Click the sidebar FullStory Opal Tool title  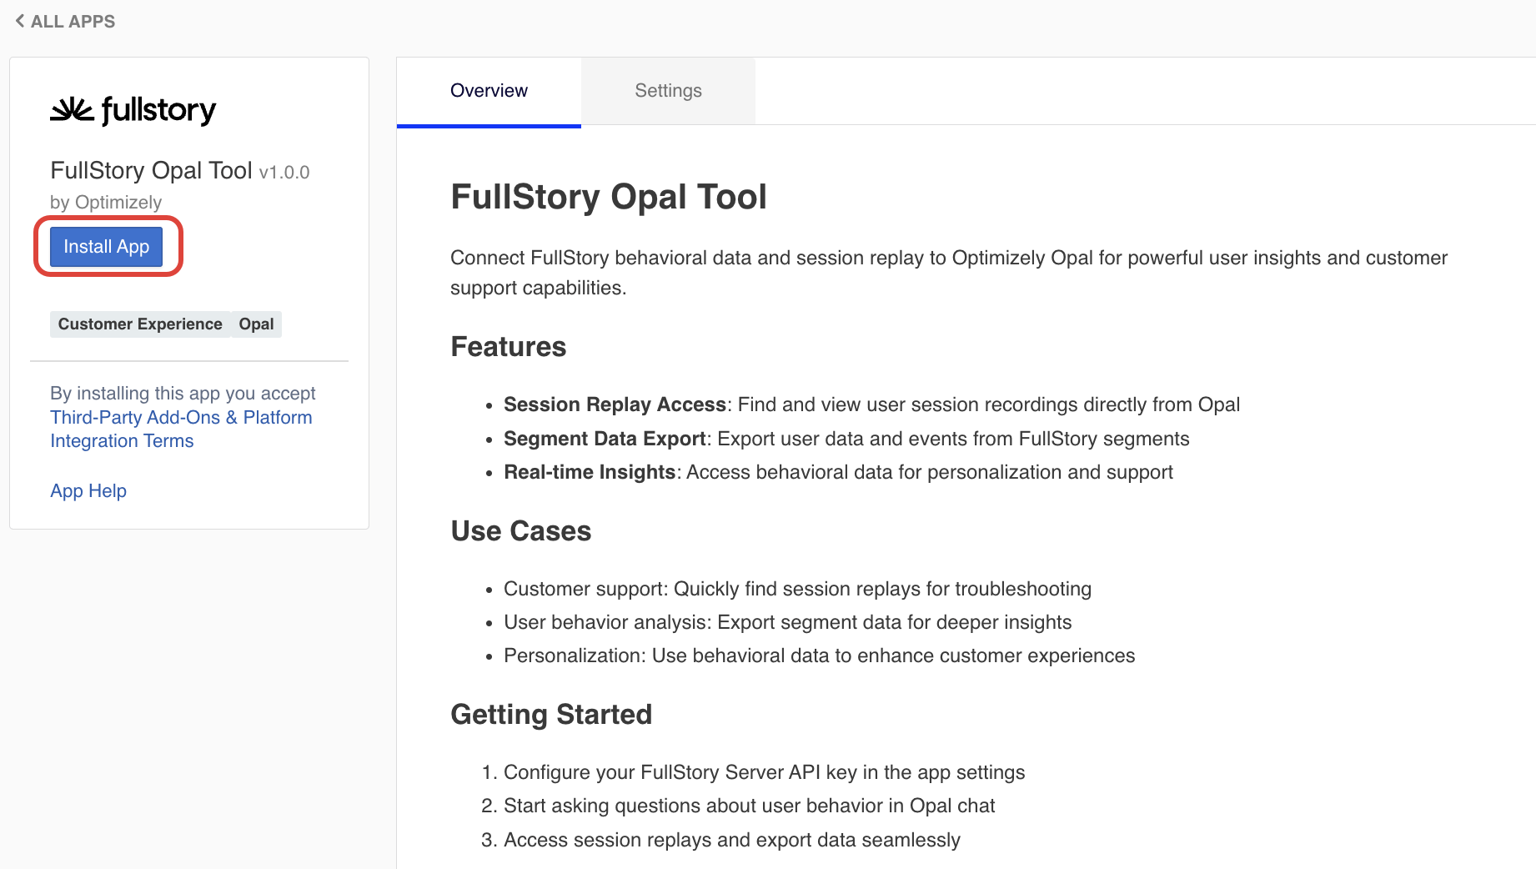(x=151, y=171)
